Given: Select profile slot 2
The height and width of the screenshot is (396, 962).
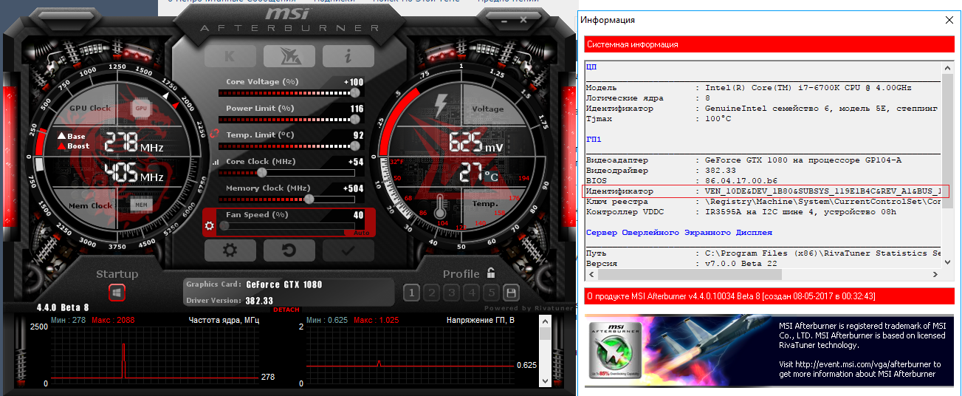Looking at the screenshot, I should click(x=433, y=293).
